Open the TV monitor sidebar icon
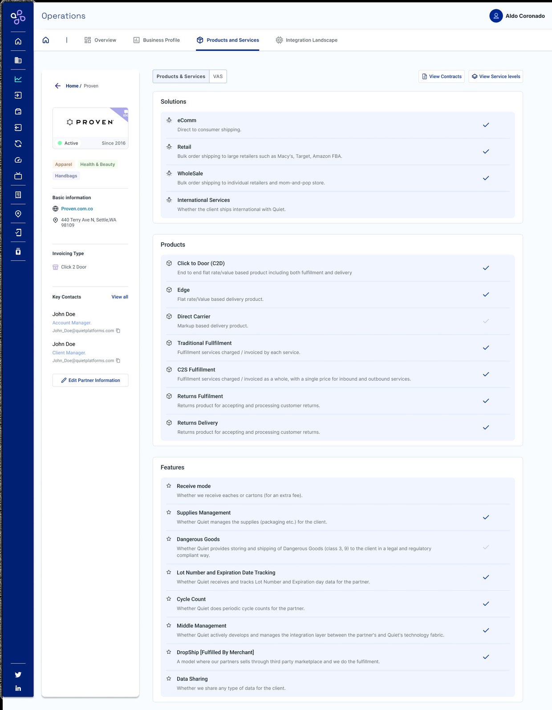This screenshot has width=552, height=710. coord(18,176)
